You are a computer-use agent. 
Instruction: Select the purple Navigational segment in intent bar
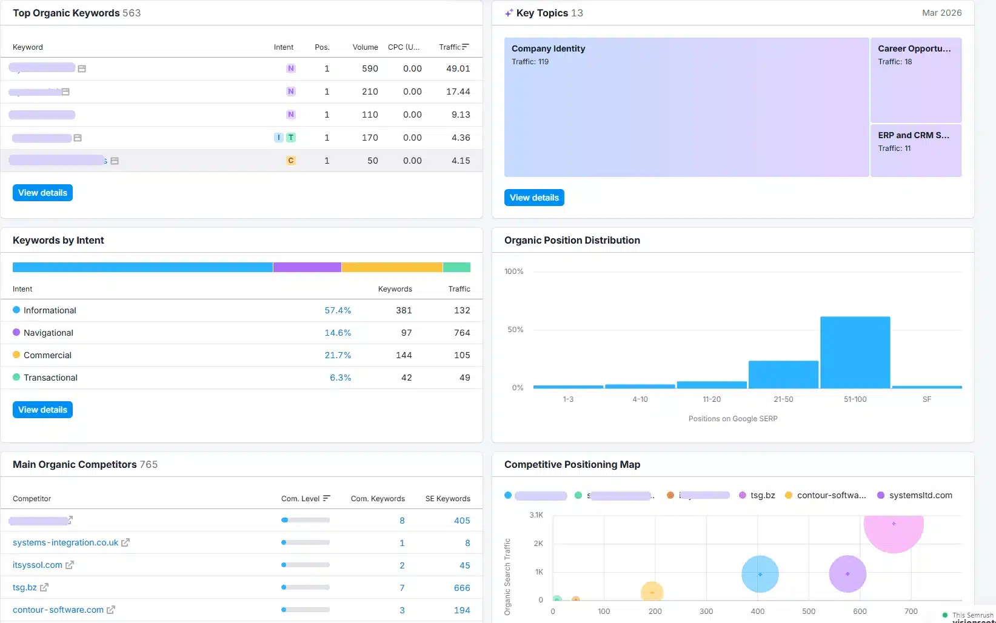pyautogui.click(x=307, y=267)
